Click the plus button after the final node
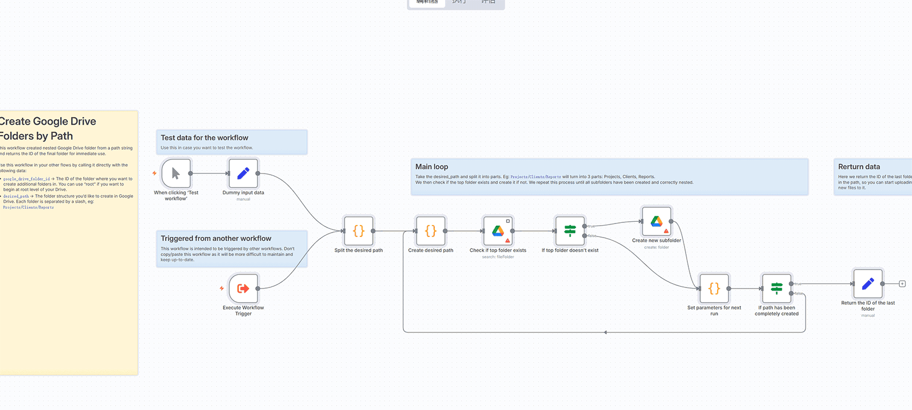 point(902,284)
